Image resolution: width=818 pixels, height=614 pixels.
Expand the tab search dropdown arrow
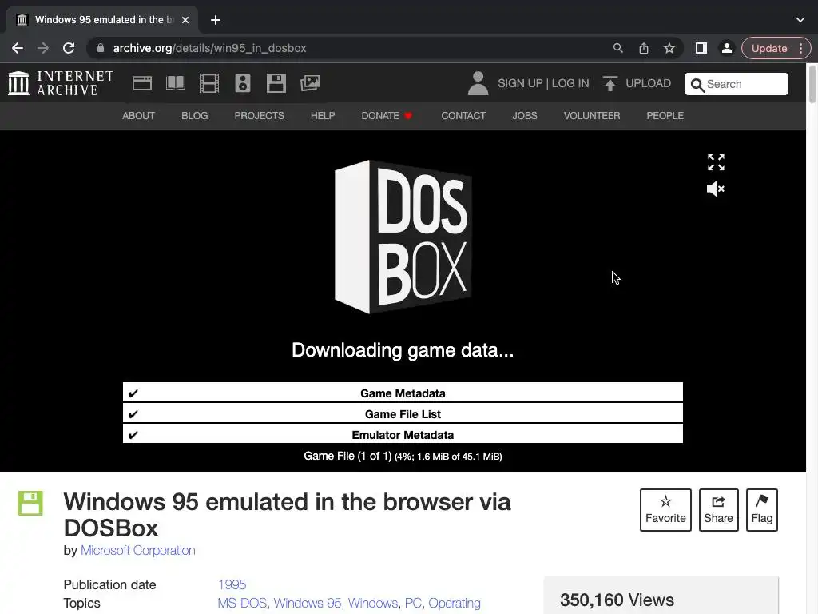click(800, 20)
